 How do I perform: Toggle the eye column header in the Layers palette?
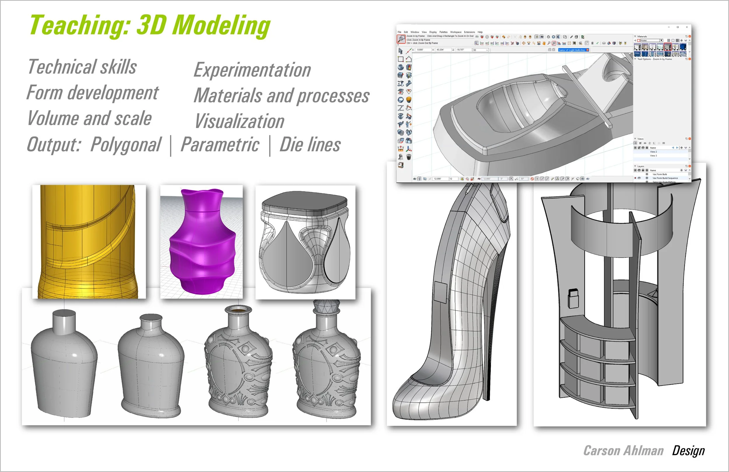639,171
